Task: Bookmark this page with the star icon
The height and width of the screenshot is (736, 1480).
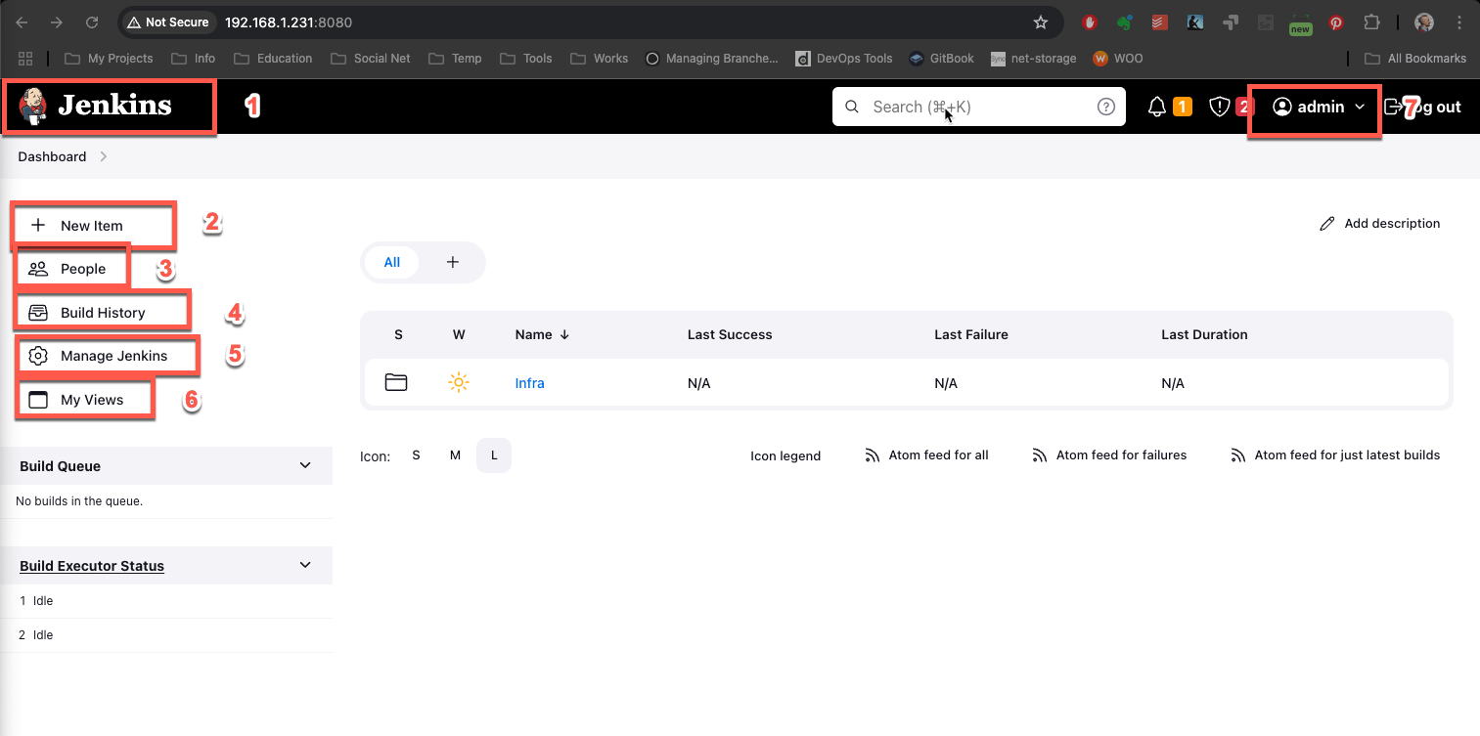Action: (1041, 22)
